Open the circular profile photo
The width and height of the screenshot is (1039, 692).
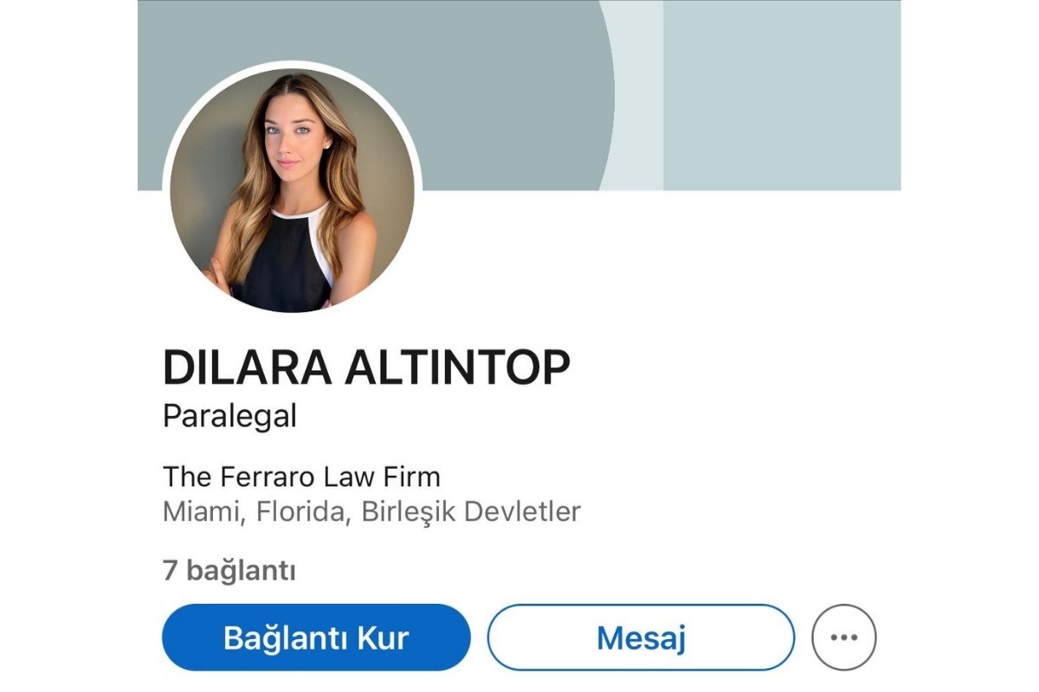coord(292,190)
